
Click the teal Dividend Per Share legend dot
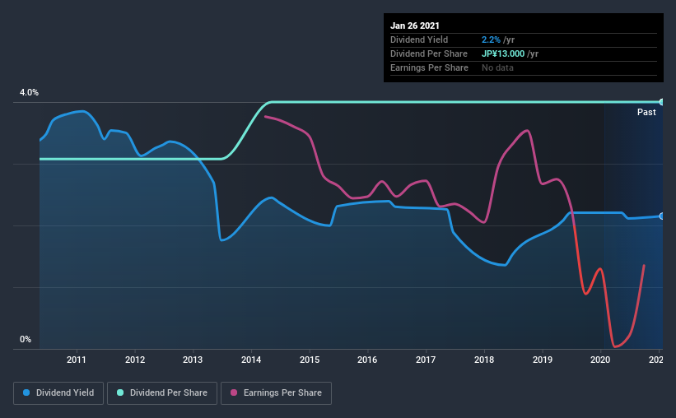[120, 392]
